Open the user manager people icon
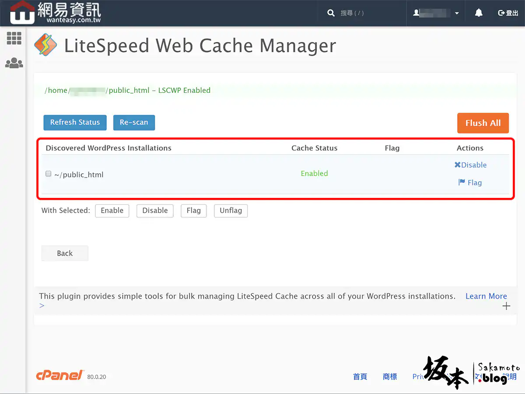Viewport: 525px width, 394px height. click(x=14, y=63)
